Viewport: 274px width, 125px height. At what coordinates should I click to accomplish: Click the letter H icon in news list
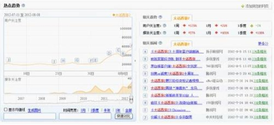[x=145, y=102]
